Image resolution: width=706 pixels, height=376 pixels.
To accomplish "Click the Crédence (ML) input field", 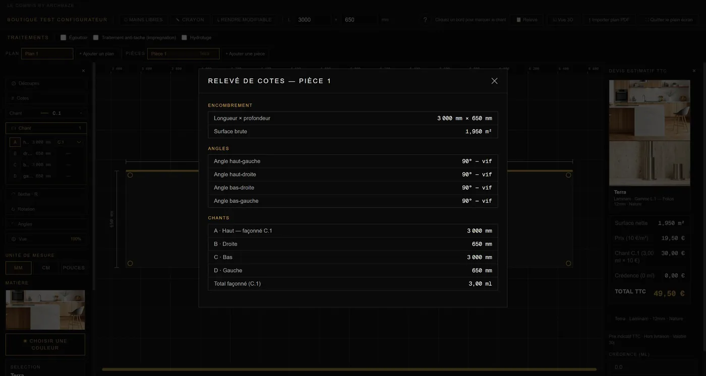I will (650, 367).
